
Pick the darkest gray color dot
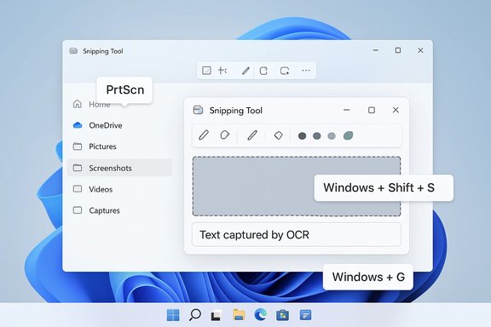pos(302,135)
